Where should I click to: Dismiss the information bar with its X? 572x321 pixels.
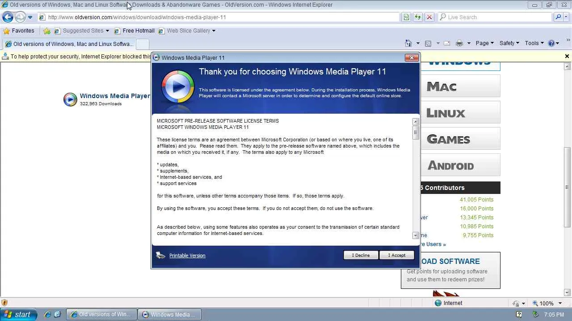coord(567,57)
